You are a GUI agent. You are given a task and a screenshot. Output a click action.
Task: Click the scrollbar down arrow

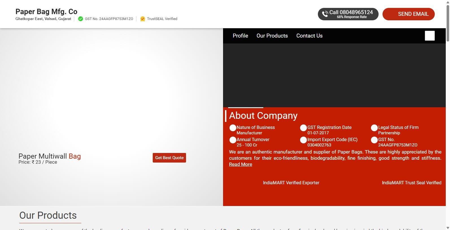(448, 227)
